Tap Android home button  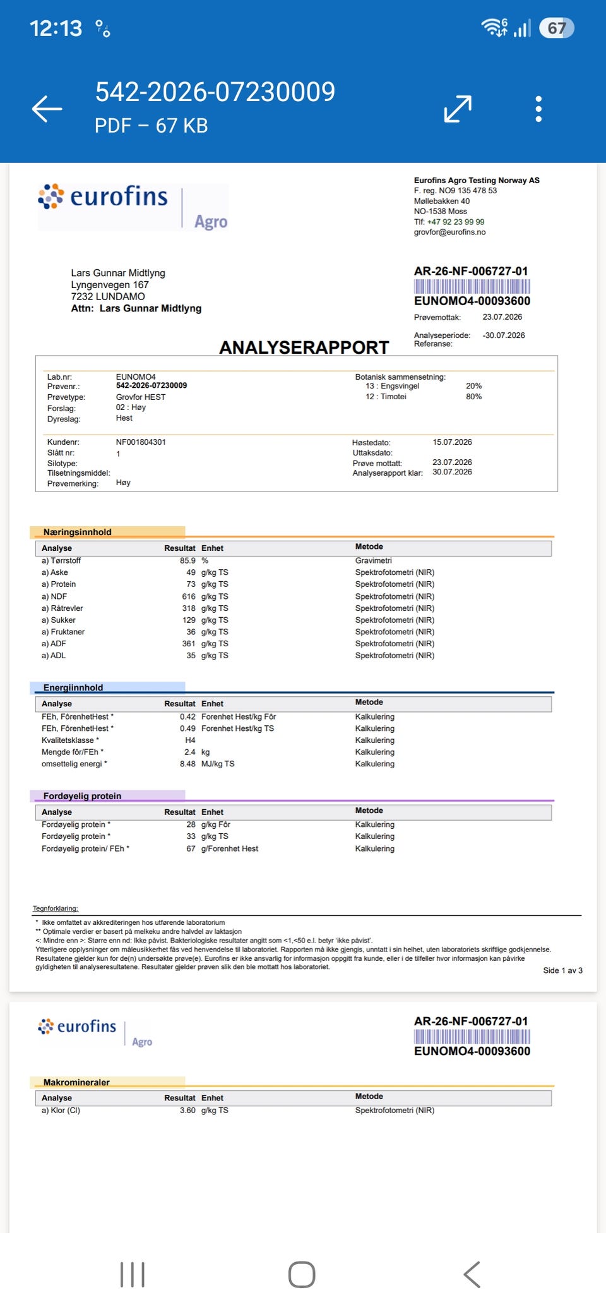coord(302,1274)
